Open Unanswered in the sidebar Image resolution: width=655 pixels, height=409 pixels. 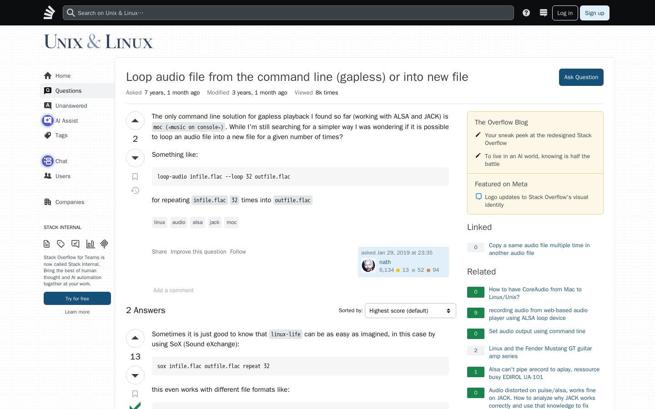click(x=77, y=106)
